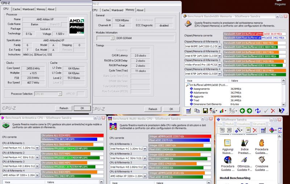Screen dimensions: 290x184
Task: Copy results in Bandwidth Memoria toolbar
Action: [x=197, y=111]
